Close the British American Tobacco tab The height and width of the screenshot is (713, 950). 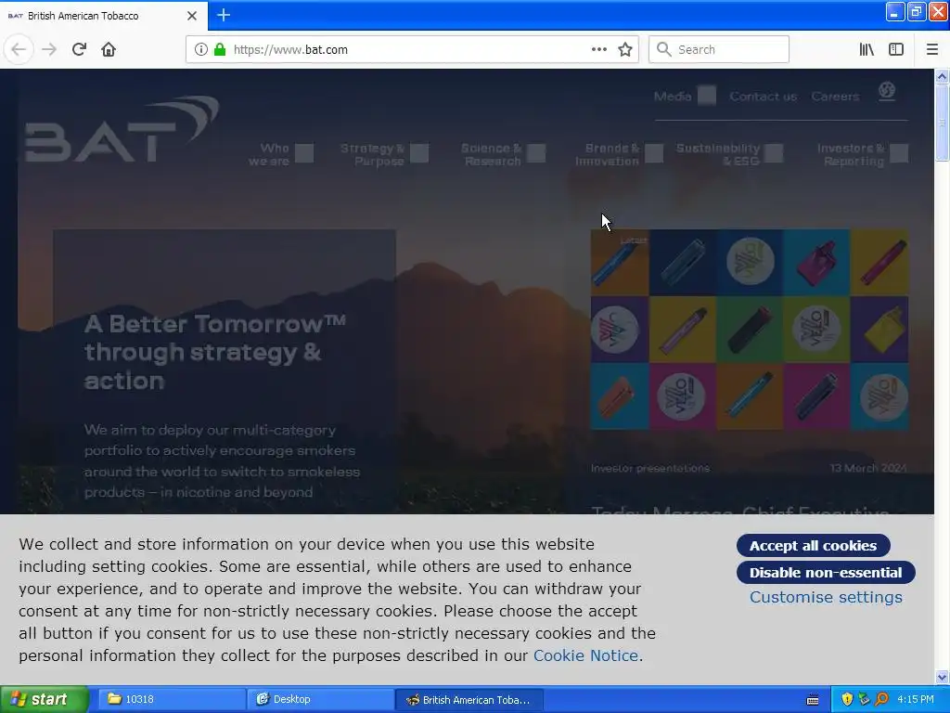[x=192, y=16]
